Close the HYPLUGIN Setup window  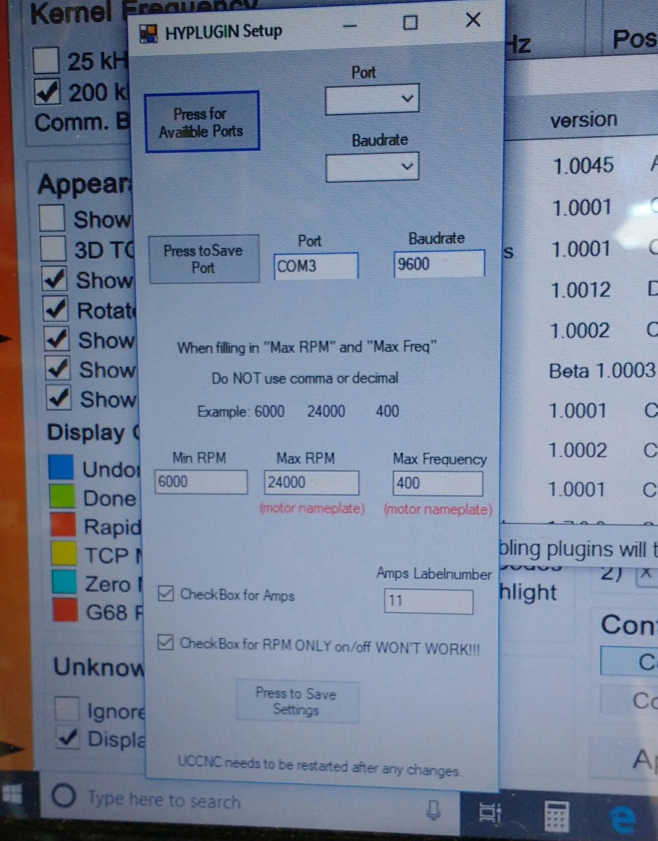473,20
